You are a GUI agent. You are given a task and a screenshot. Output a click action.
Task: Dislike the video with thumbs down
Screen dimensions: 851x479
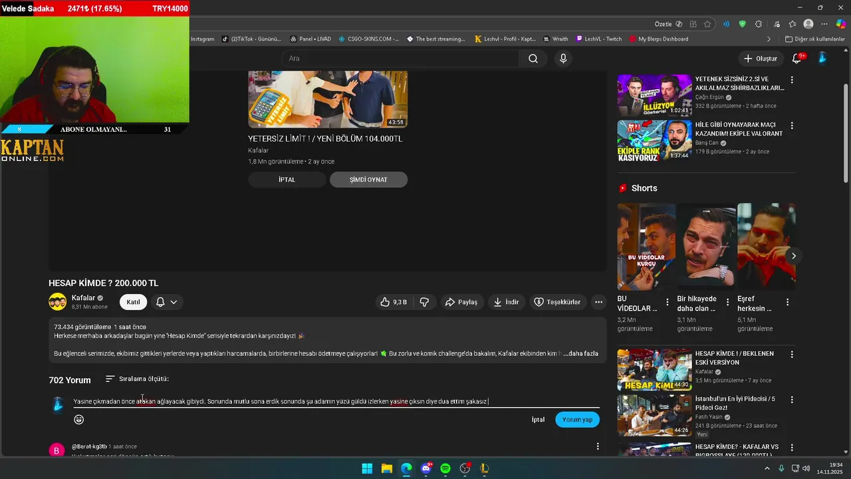tap(424, 302)
